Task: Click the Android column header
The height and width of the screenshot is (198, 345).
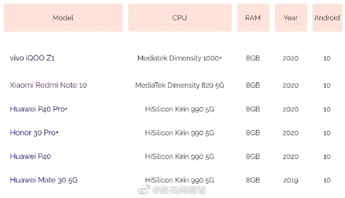Action: pyautogui.click(x=327, y=18)
